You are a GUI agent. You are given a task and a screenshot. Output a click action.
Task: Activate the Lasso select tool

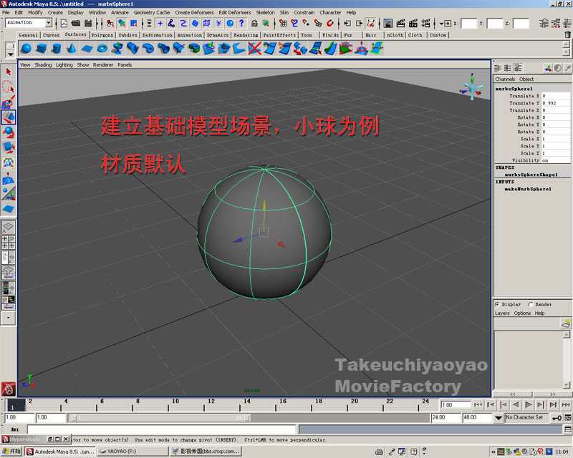pos(8,87)
